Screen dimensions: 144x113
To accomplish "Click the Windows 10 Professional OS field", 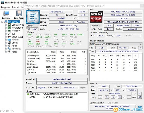I will point(112,107).
